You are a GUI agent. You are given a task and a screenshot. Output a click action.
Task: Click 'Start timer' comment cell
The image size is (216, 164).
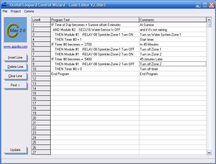(173, 40)
